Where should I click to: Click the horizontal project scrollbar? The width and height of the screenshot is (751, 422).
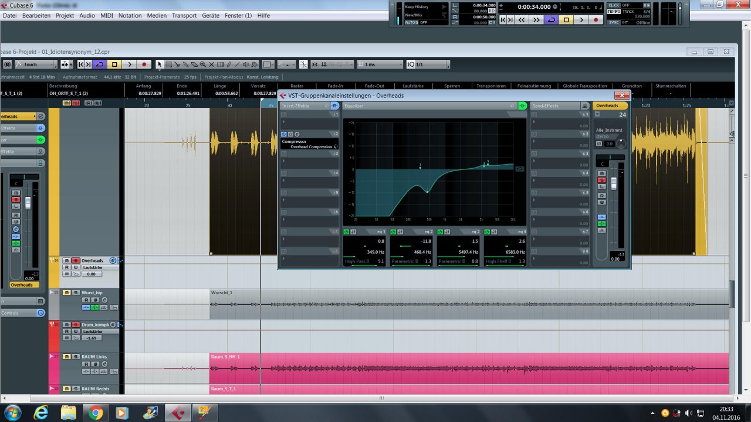tap(381, 398)
